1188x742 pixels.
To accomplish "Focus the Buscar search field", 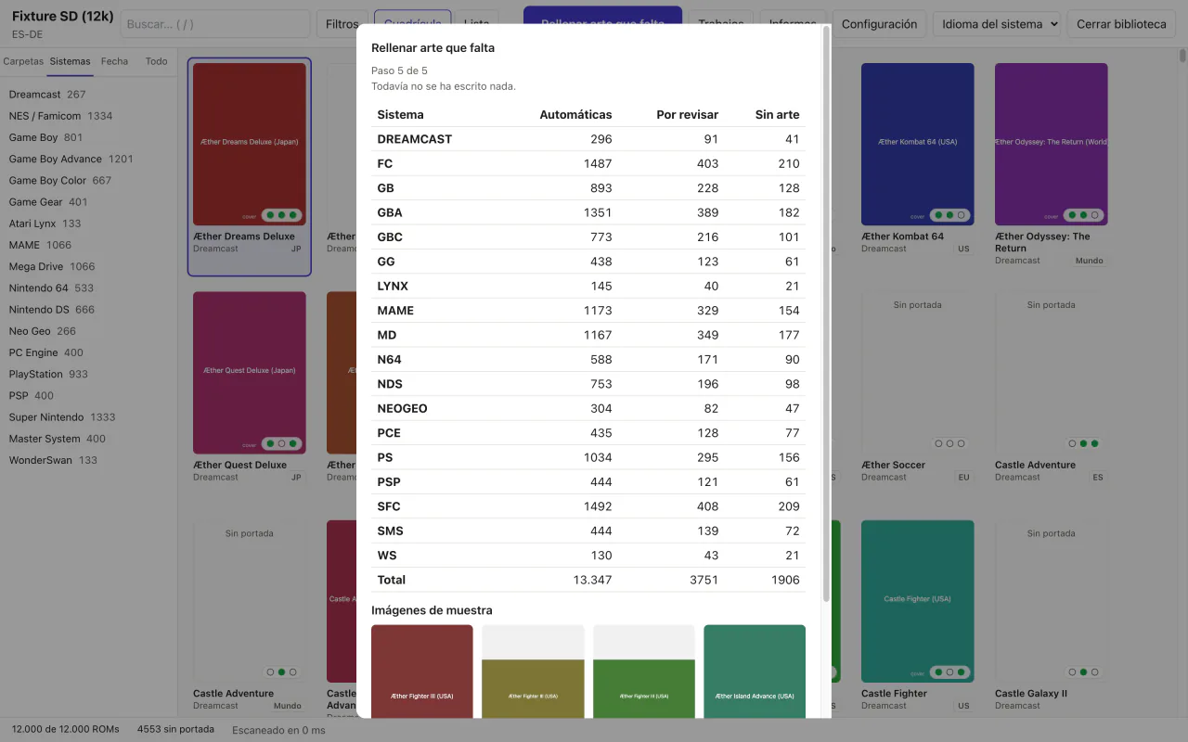I will tap(215, 24).
